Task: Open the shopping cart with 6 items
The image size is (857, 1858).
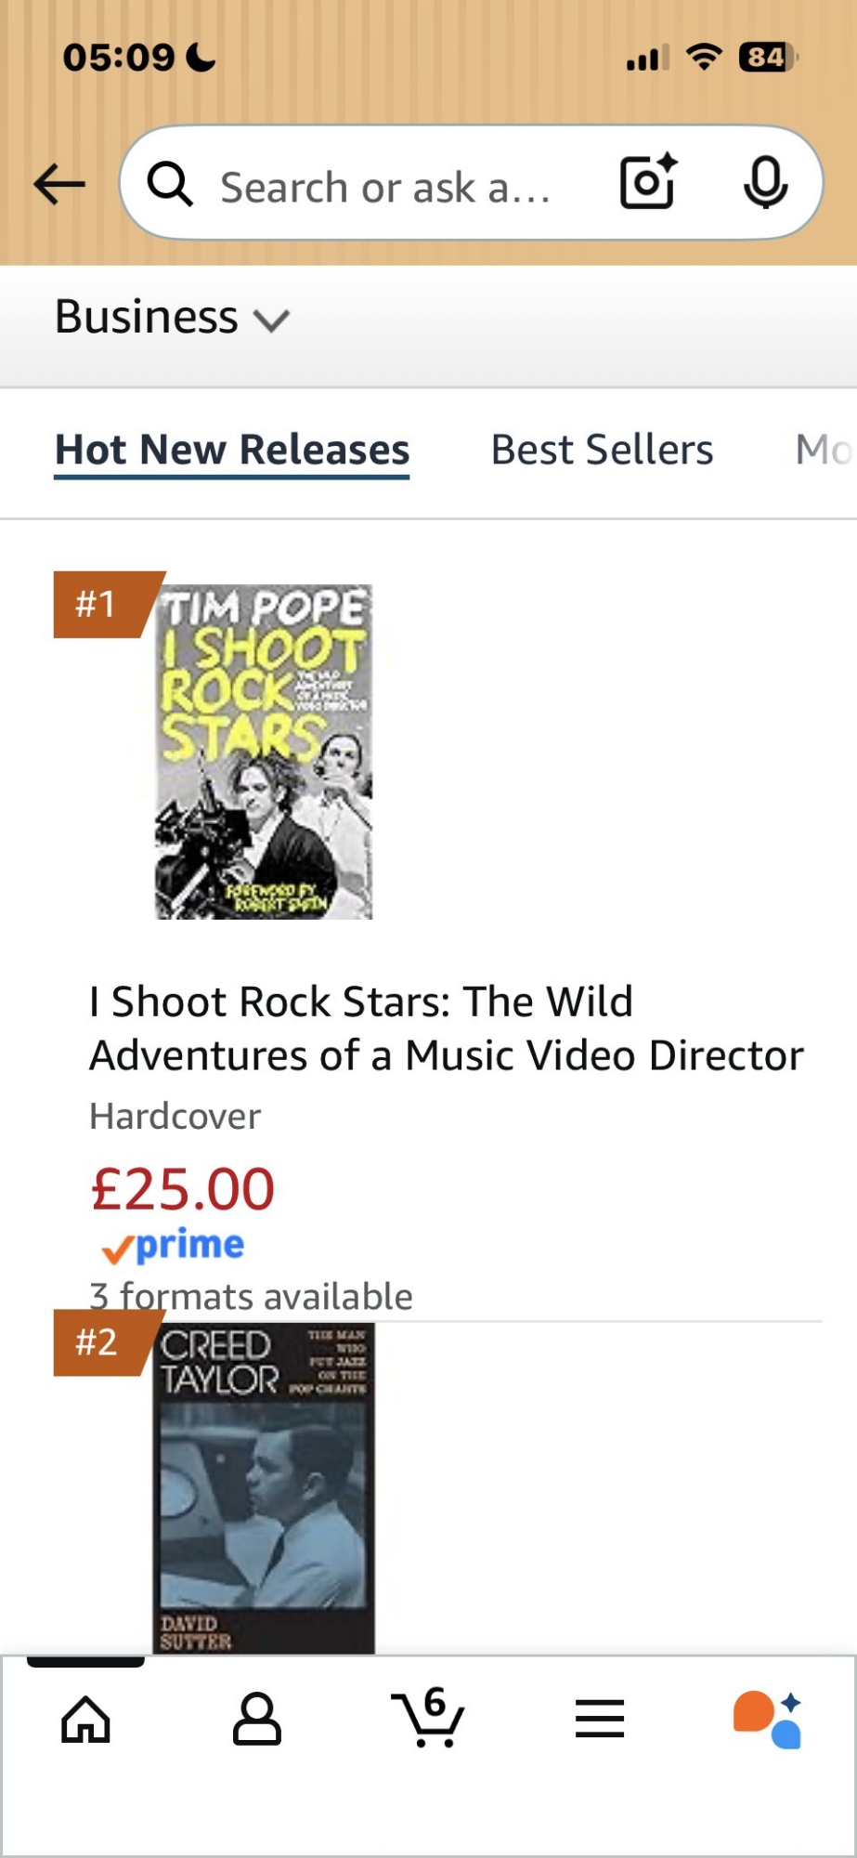Action: pyautogui.click(x=429, y=1718)
